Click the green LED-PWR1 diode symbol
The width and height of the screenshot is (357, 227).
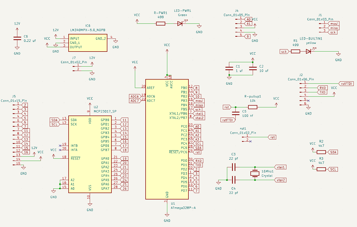tap(180, 24)
